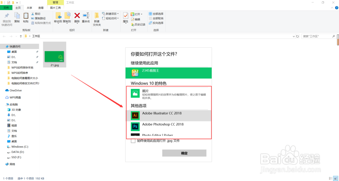
Task: Open Move to dropdown arrow
Action: click(58, 23)
